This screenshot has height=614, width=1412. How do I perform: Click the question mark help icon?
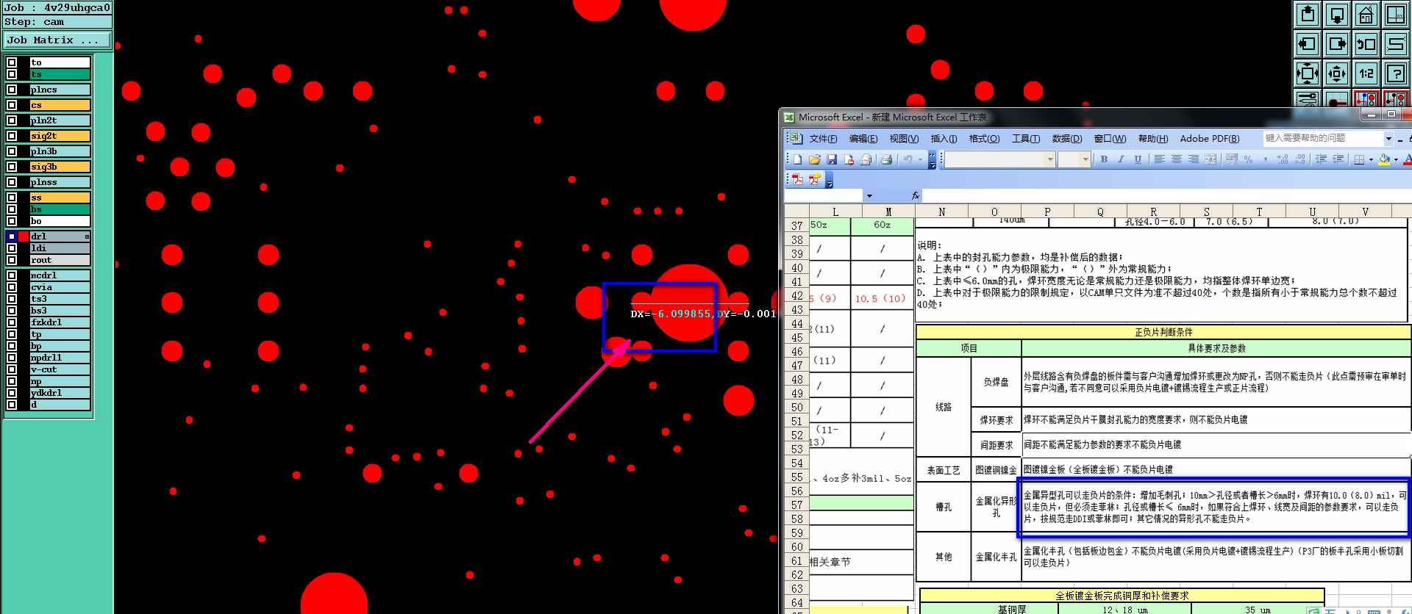(1396, 73)
